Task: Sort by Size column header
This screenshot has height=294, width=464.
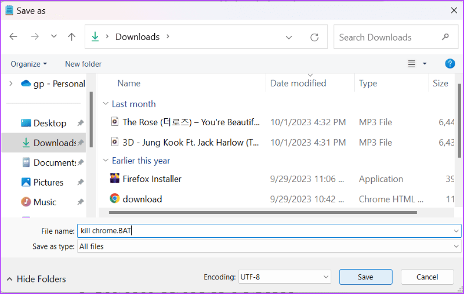Action: 440,84
